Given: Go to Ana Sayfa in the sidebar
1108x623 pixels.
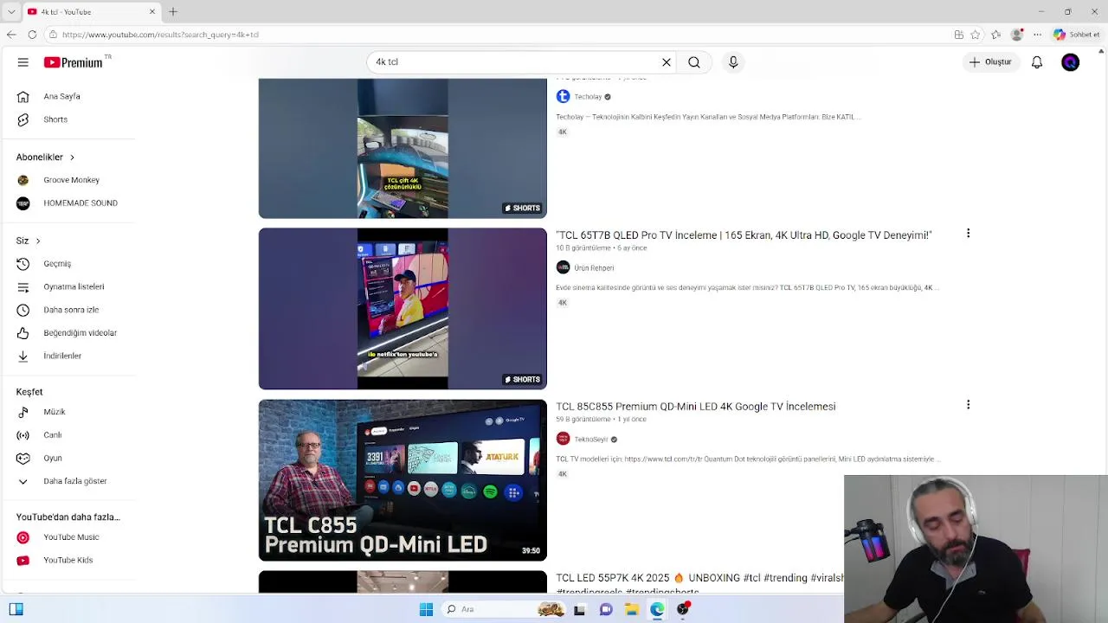Looking at the screenshot, I should (61, 96).
